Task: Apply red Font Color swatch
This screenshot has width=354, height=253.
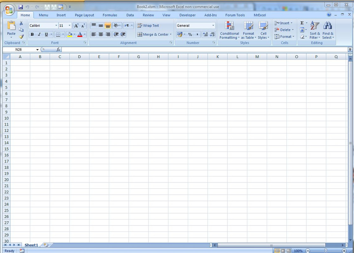Action: [80, 34]
